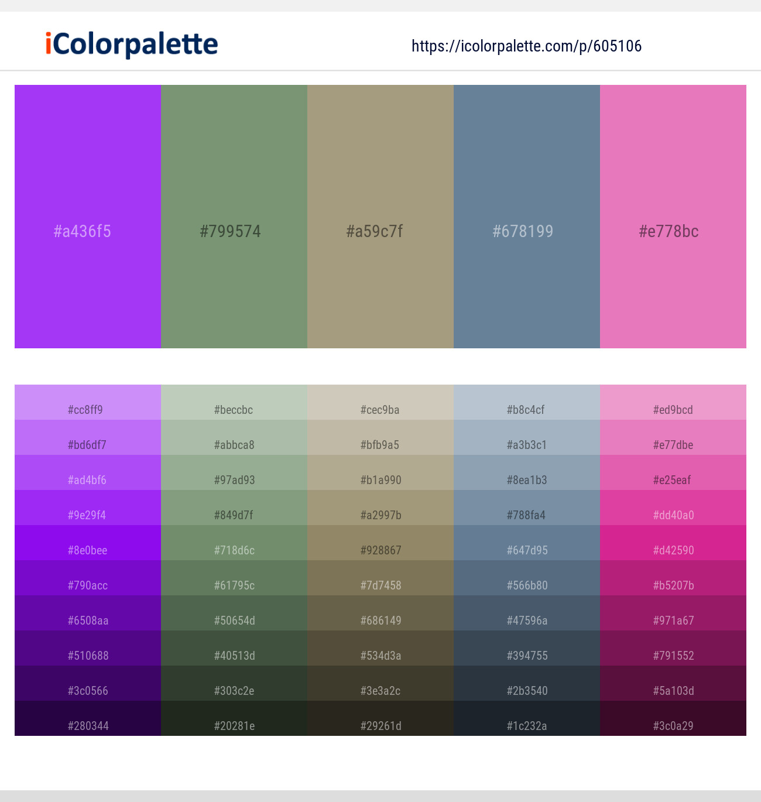Click the #50654d dark green shade

click(x=234, y=613)
